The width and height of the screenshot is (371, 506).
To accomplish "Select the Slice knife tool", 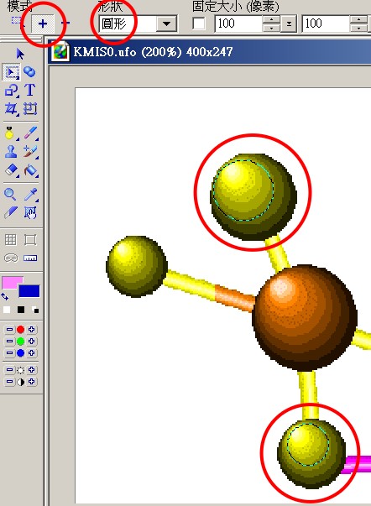I will pyautogui.click(x=11, y=212).
